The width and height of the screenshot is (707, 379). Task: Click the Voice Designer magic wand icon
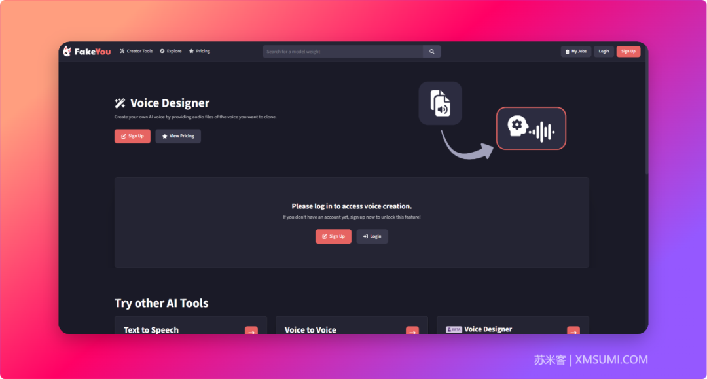pos(120,103)
